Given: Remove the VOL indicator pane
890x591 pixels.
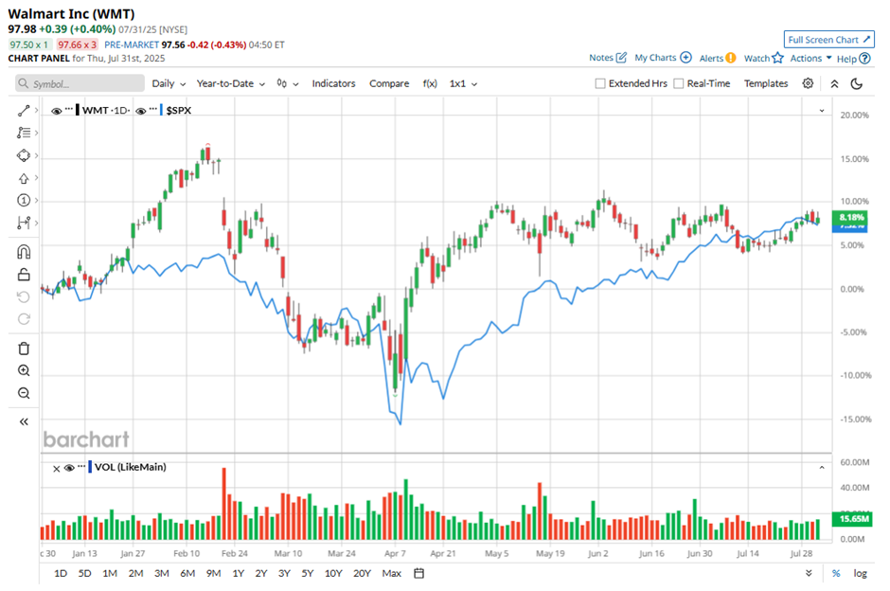Looking at the screenshot, I should pos(56,469).
